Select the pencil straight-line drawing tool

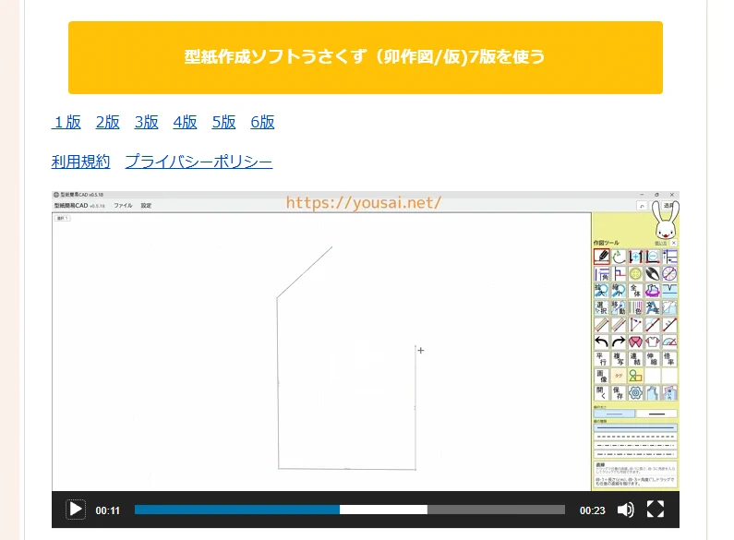pos(602,257)
